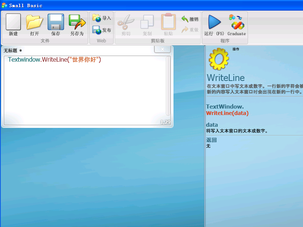Viewport: 303px width, 227px height.
Task: Click the data parameter description heading
Action: point(212,125)
